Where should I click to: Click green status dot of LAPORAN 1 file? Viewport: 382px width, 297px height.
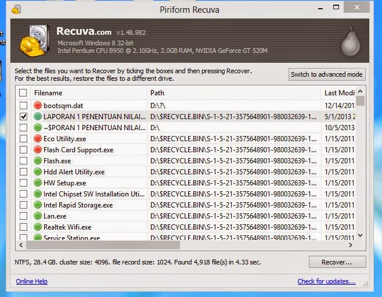(x=38, y=116)
